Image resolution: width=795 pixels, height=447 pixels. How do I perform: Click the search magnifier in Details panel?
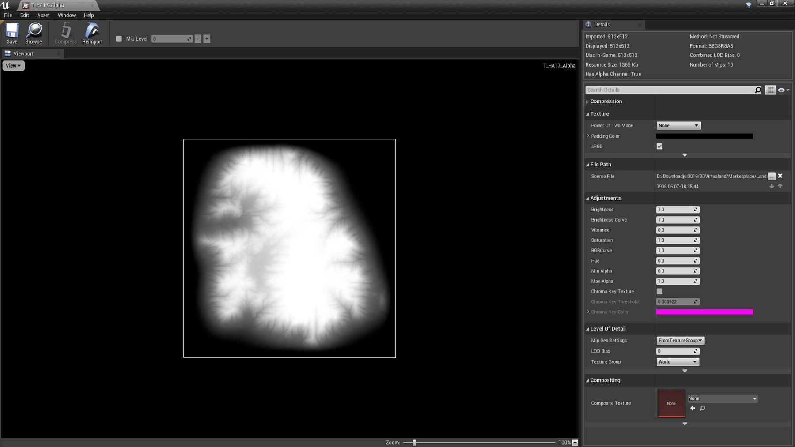coord(758,90)
